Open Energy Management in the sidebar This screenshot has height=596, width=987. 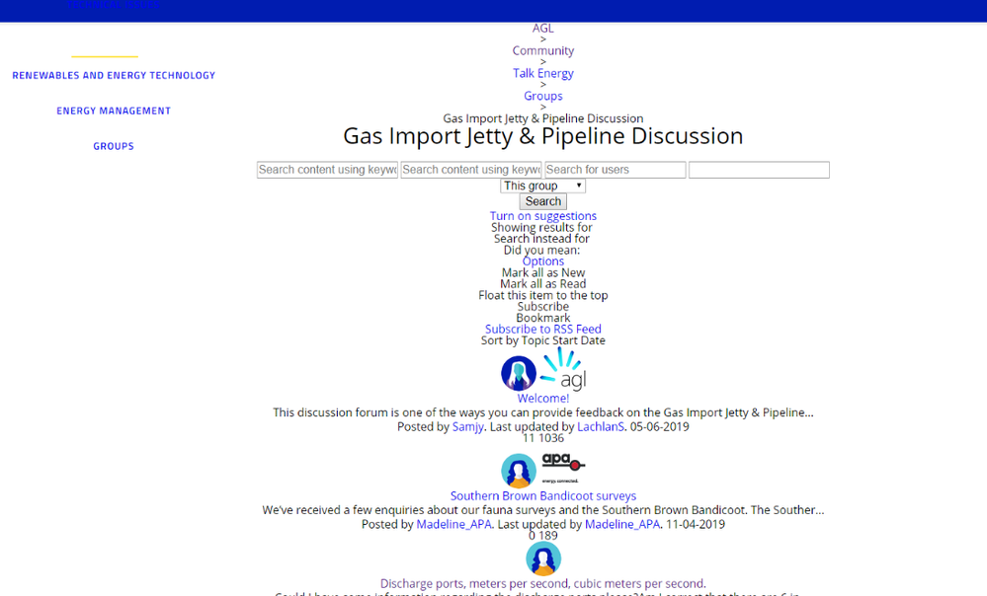coord(114,111)
